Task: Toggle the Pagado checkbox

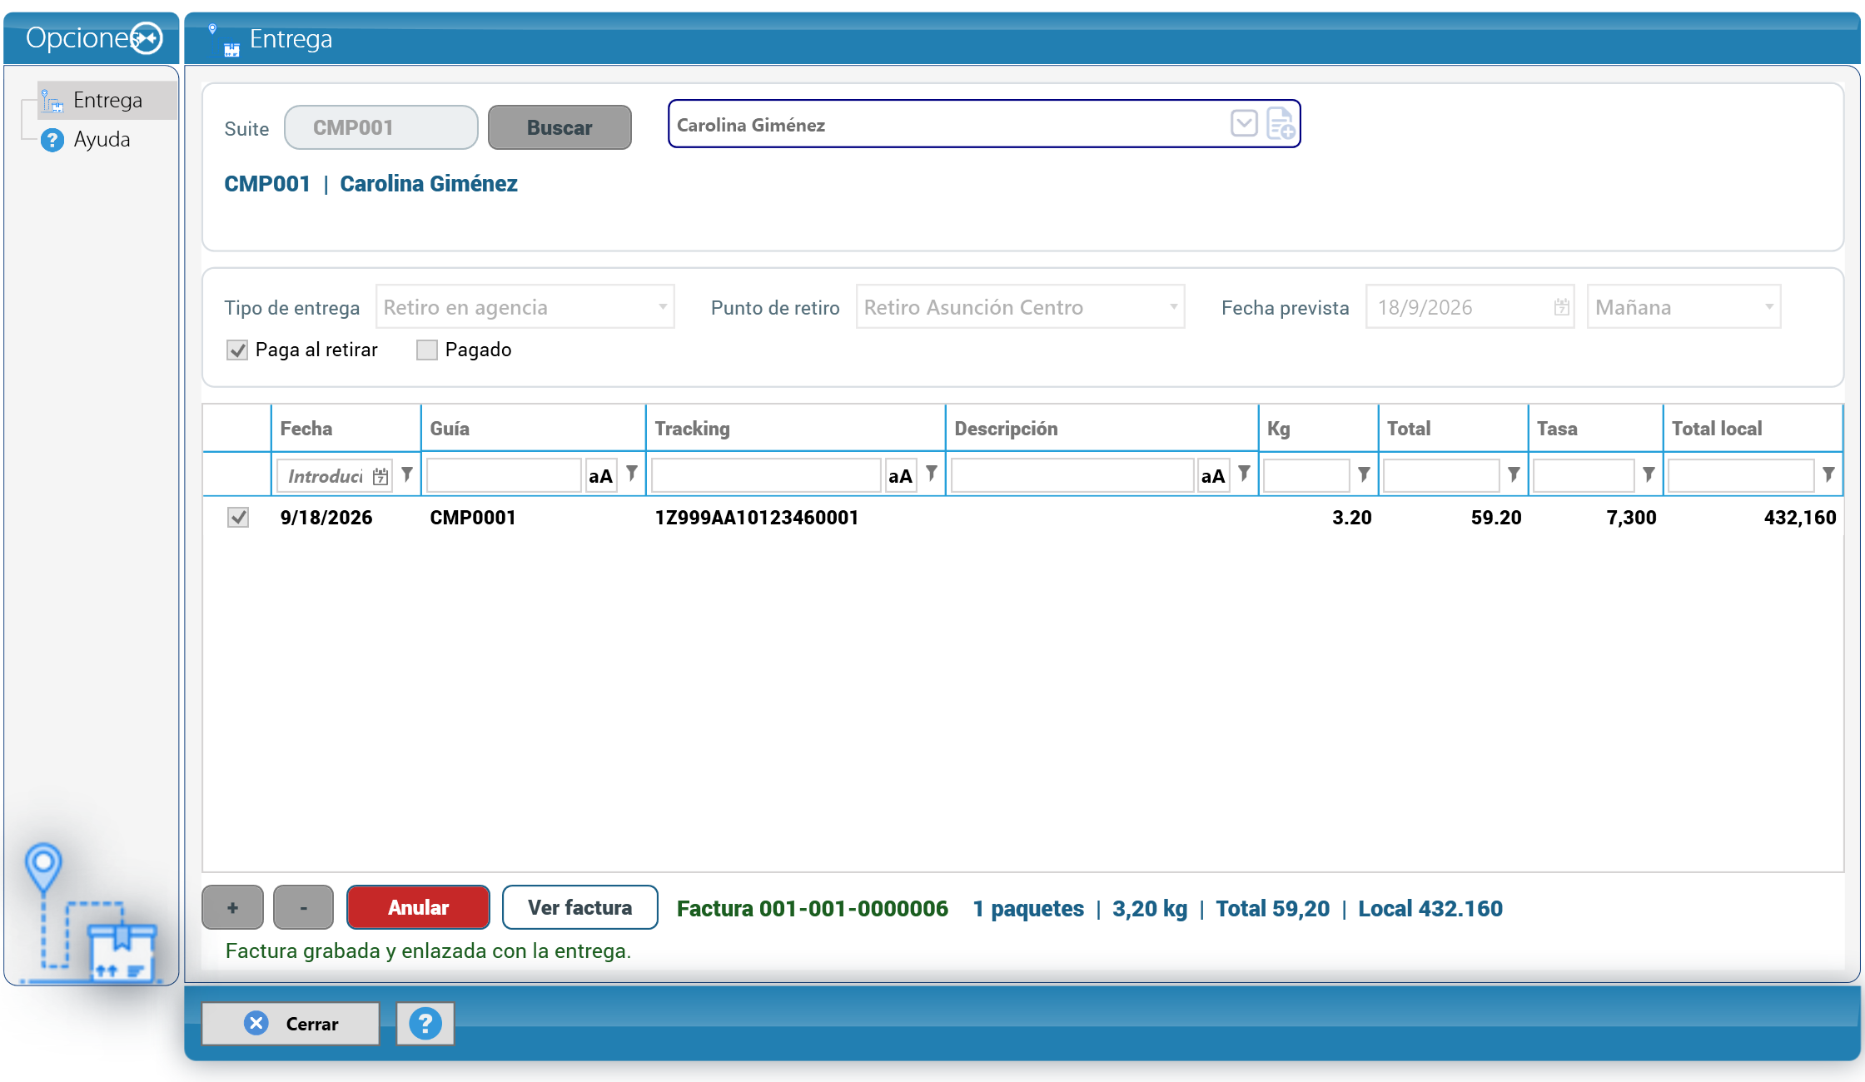Action: [427, 350]
